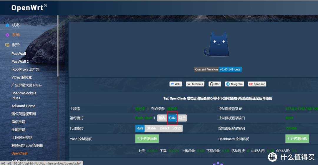Click the Current Version v0.45.141-beta badge

218,69
